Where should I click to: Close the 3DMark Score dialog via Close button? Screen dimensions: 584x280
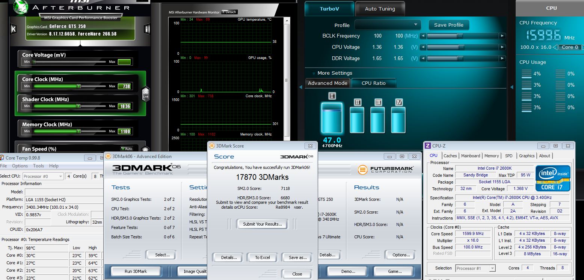pyautogui.click(x=297, y=274)
